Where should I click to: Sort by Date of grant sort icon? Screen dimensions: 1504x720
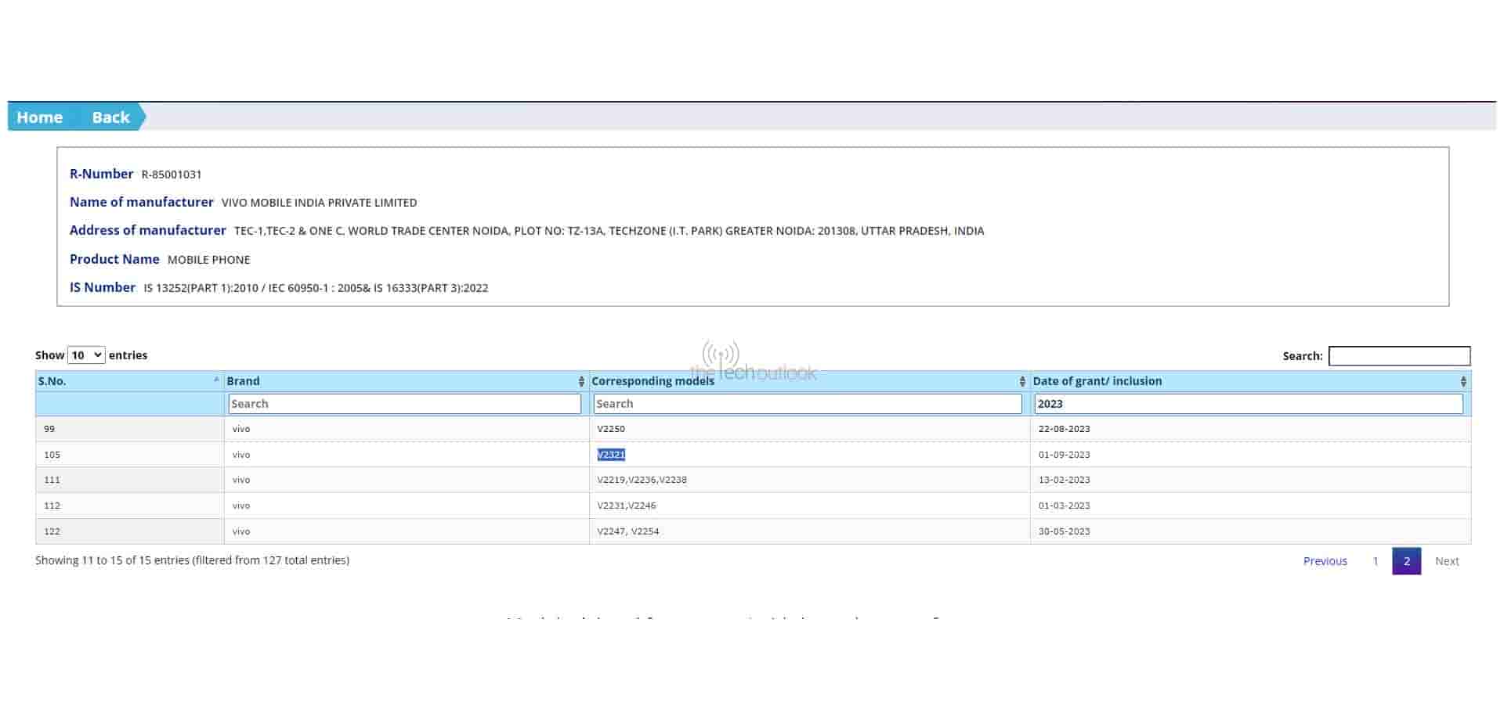pos(1462,381)
